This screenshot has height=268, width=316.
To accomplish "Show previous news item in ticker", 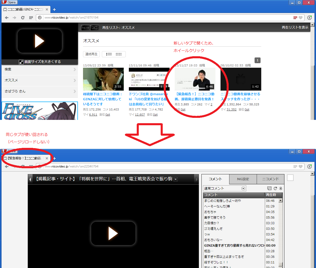I will tap(30, 179).
